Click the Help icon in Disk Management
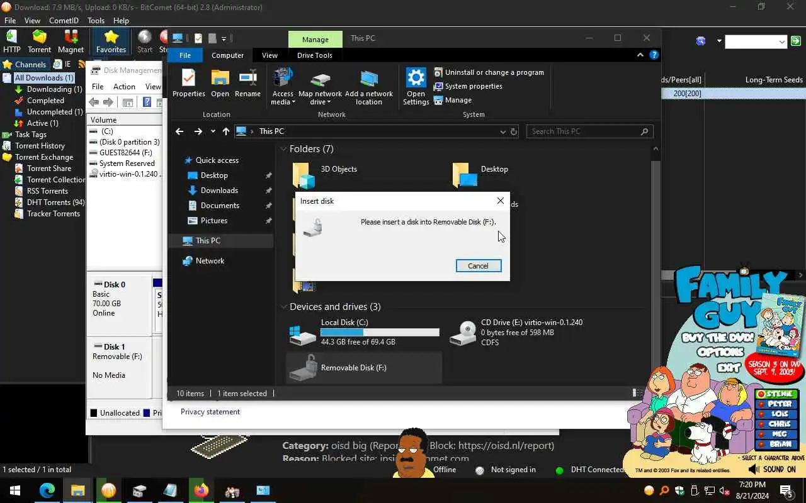Viewport: 806px width, 503px height. [147, 102]
